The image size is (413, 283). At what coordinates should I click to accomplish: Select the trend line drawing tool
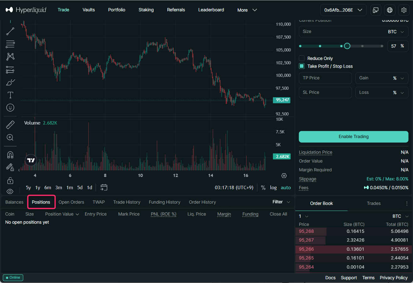point(10,31)
